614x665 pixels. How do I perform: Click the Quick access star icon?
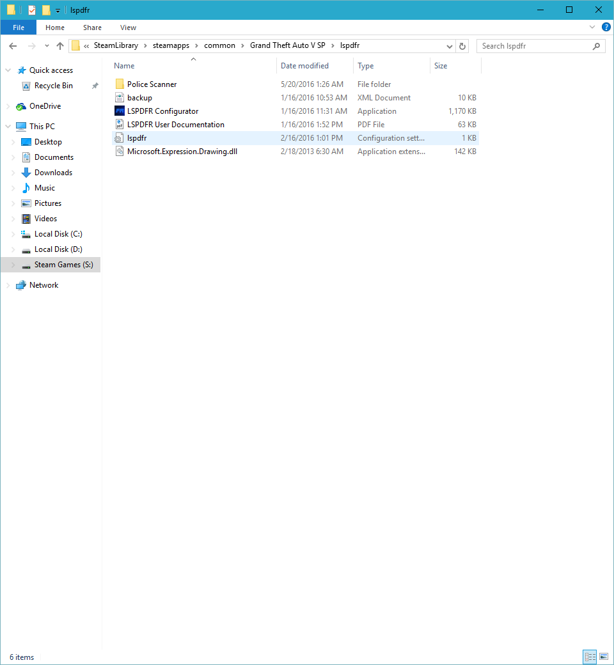(x=22, y=70)
